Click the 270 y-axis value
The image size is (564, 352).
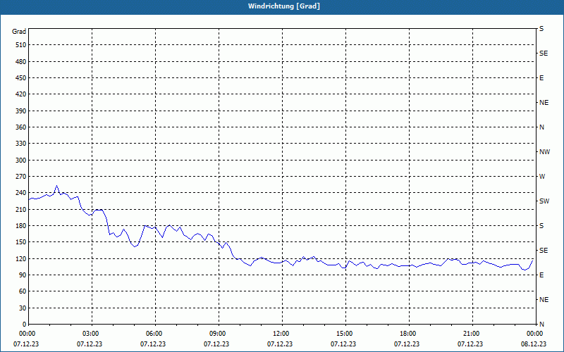pos(21,177)
